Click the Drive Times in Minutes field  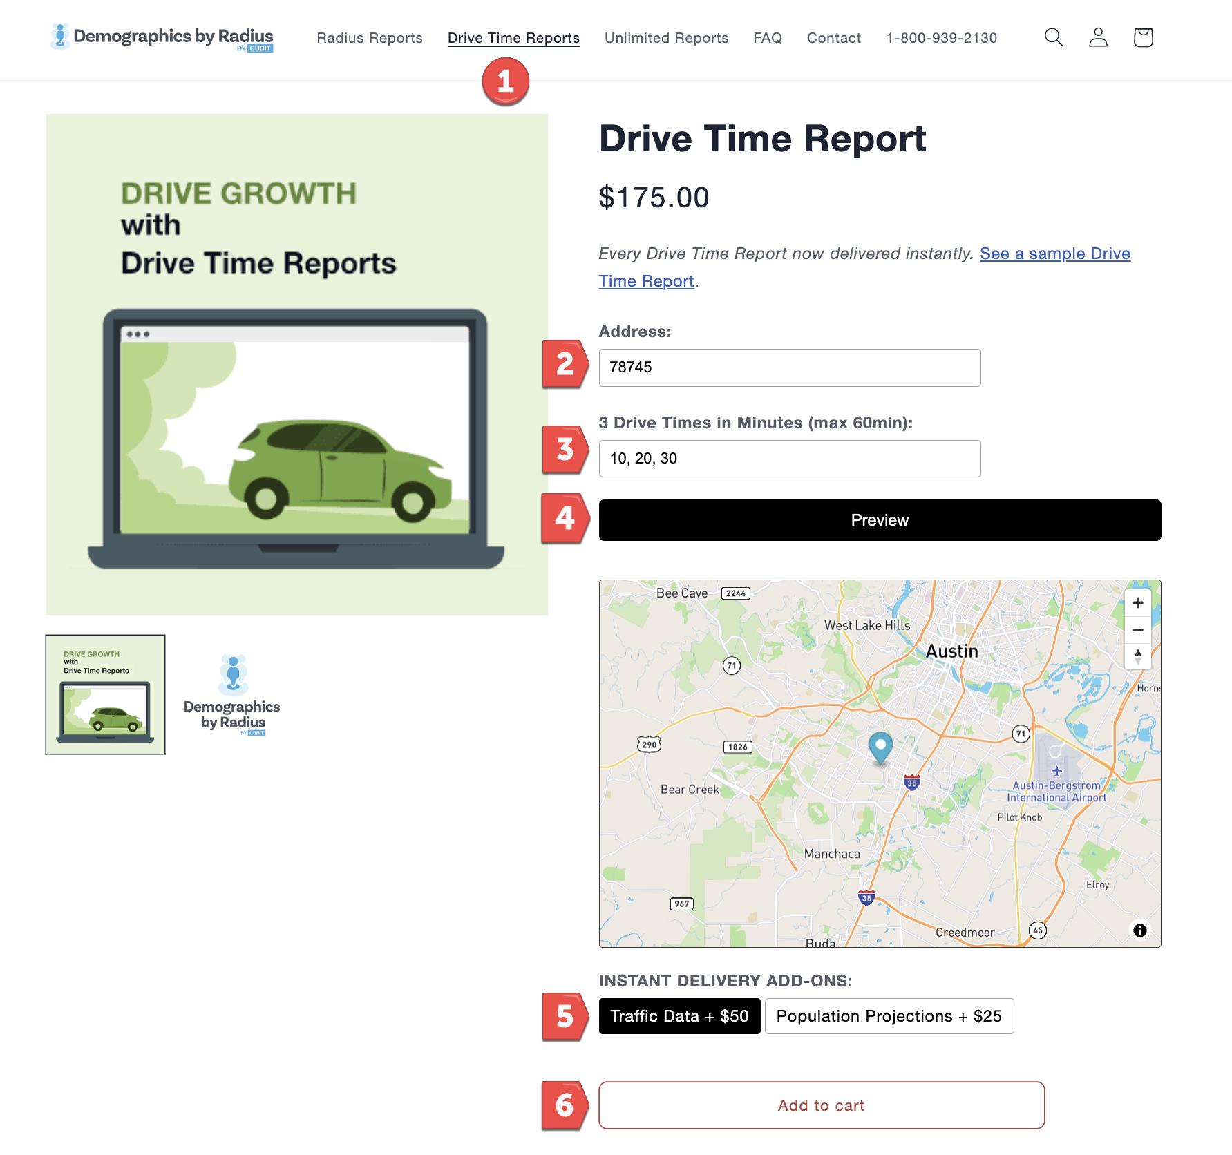pos(790,459)
